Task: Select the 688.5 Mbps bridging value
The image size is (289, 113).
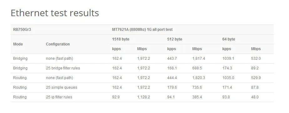Action: point(197,68)
